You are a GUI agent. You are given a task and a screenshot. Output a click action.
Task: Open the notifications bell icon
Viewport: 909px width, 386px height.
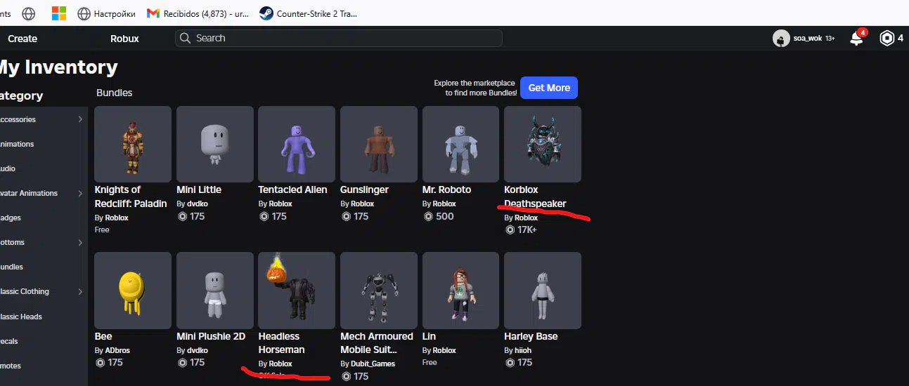pyautogui.click(x=856, y=38)
